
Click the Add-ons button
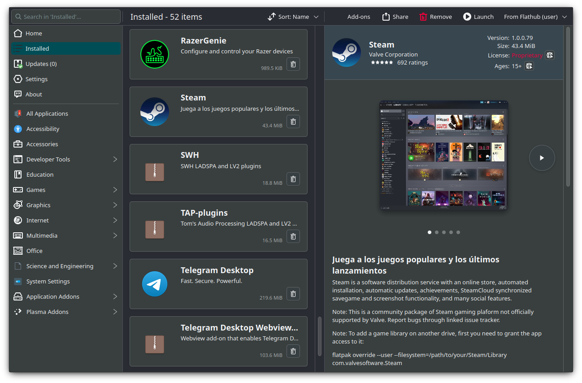click(x=359, y=17)
